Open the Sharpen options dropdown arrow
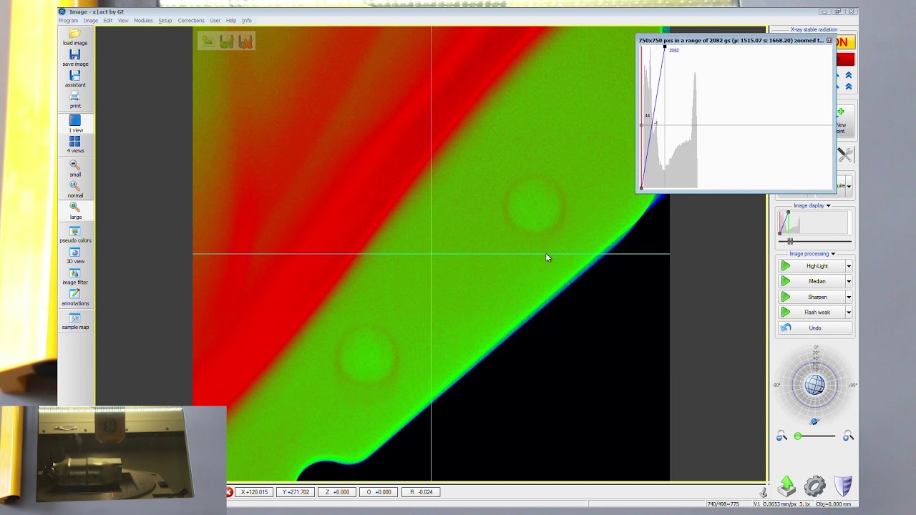Image resolution: width=916 pixels, height=515 pixels. click(x=849, y=297)
